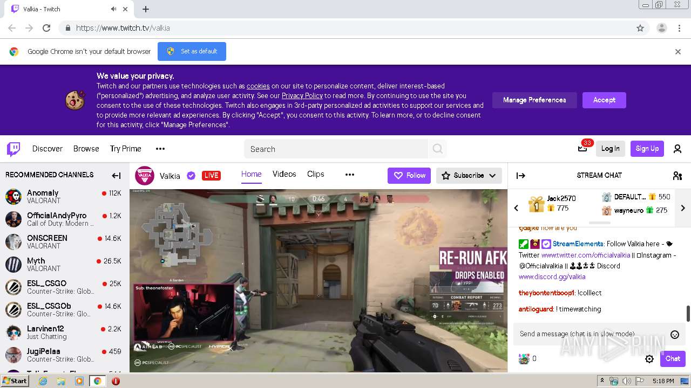Set Chrome as default browser
Image resolution: width=691 pixels, height=388 pixels.
click(x=192, y=52)
